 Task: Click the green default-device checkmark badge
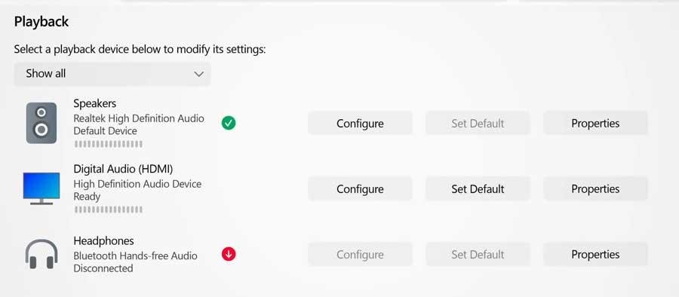[229, 124]
